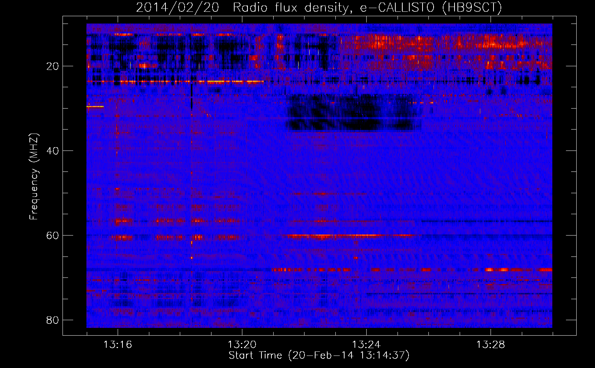Click the '13:20' time tick label
The width and height of the screenshot is (595, 368).
click(x=242, y=345)
